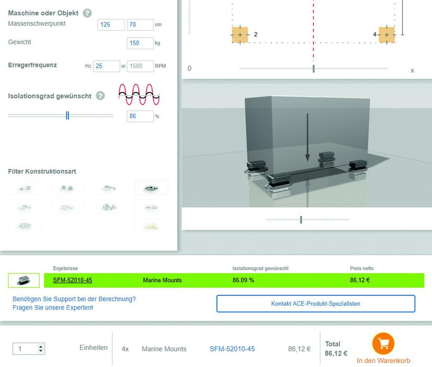
Task: Click the 86,12 € price in results row
Action: pos(360,280)
